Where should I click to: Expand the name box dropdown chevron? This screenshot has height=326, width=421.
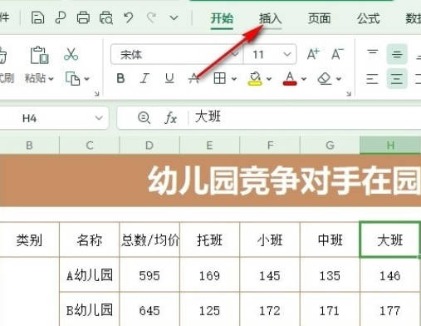coord(99,118)
